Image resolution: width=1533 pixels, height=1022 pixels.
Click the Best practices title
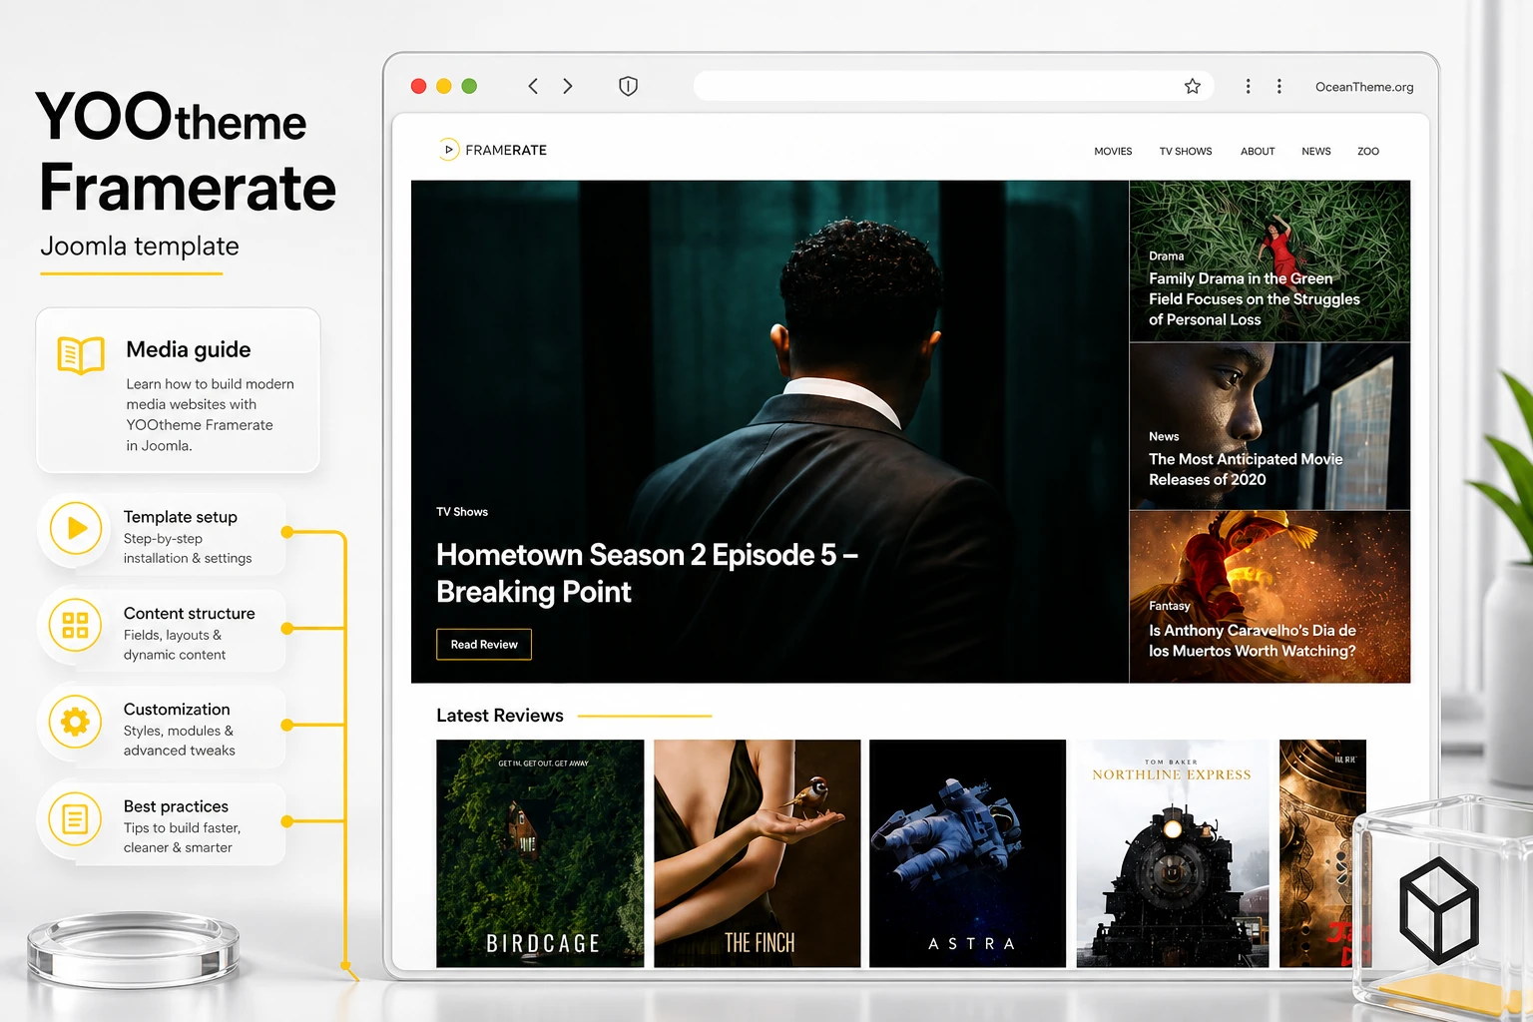click(176, 806)
